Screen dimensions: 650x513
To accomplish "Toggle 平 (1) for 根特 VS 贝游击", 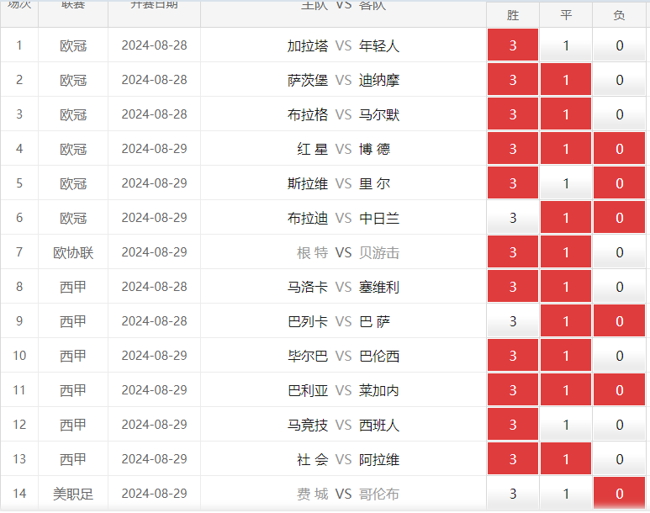I will [566, 251].
